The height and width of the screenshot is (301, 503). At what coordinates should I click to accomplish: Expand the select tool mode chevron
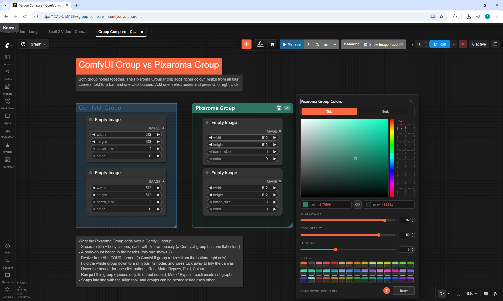point(449,294)
